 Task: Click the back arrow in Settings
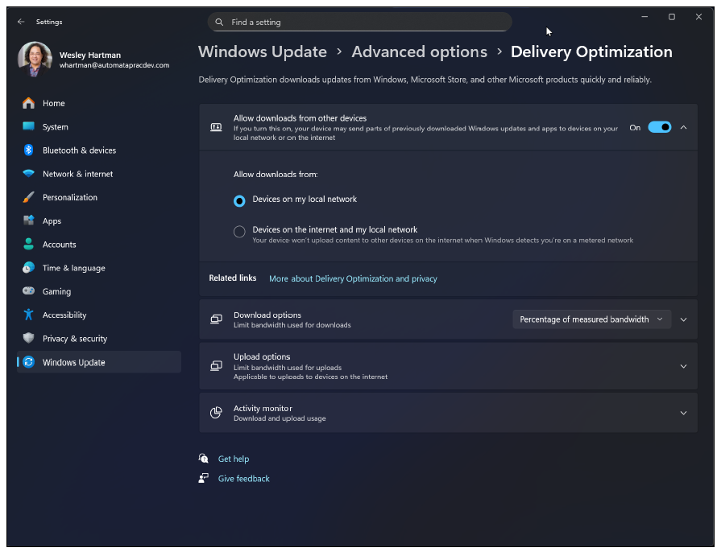click(x=21, y=22)
